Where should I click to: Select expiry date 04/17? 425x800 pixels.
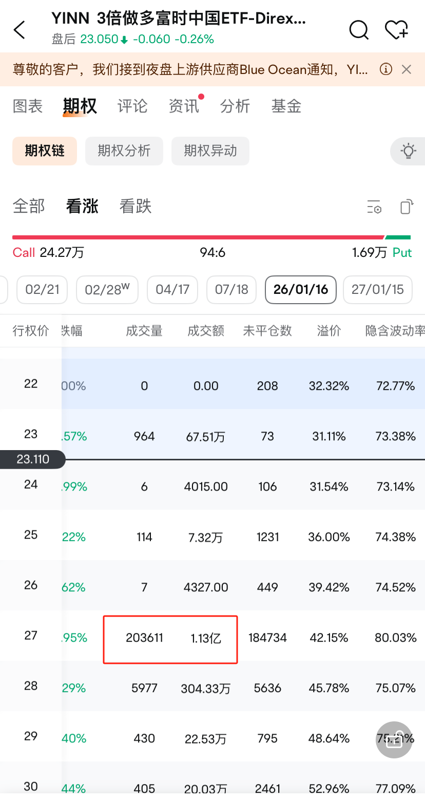[172, 290]
